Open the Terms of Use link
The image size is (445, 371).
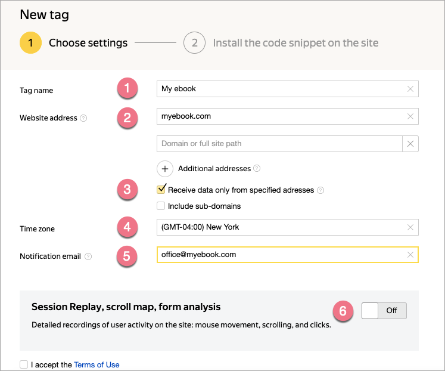pyautogui.click(x=97, y=364)
